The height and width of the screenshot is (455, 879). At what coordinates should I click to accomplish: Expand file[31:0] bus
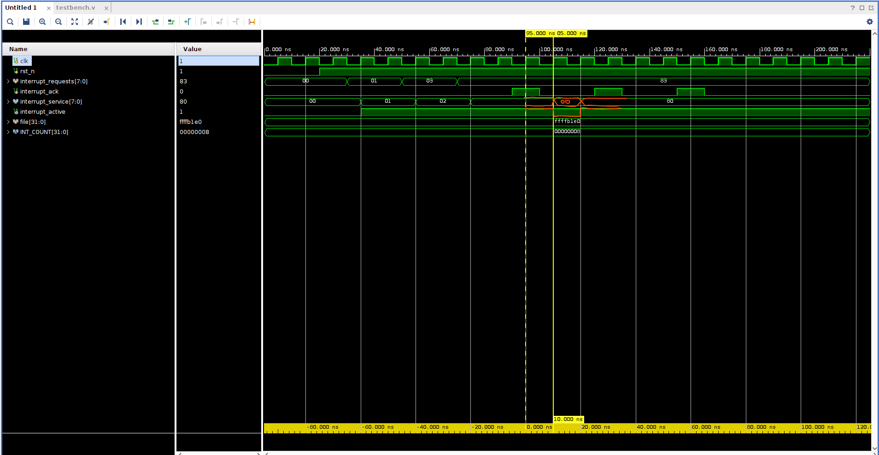coord(8,122)
